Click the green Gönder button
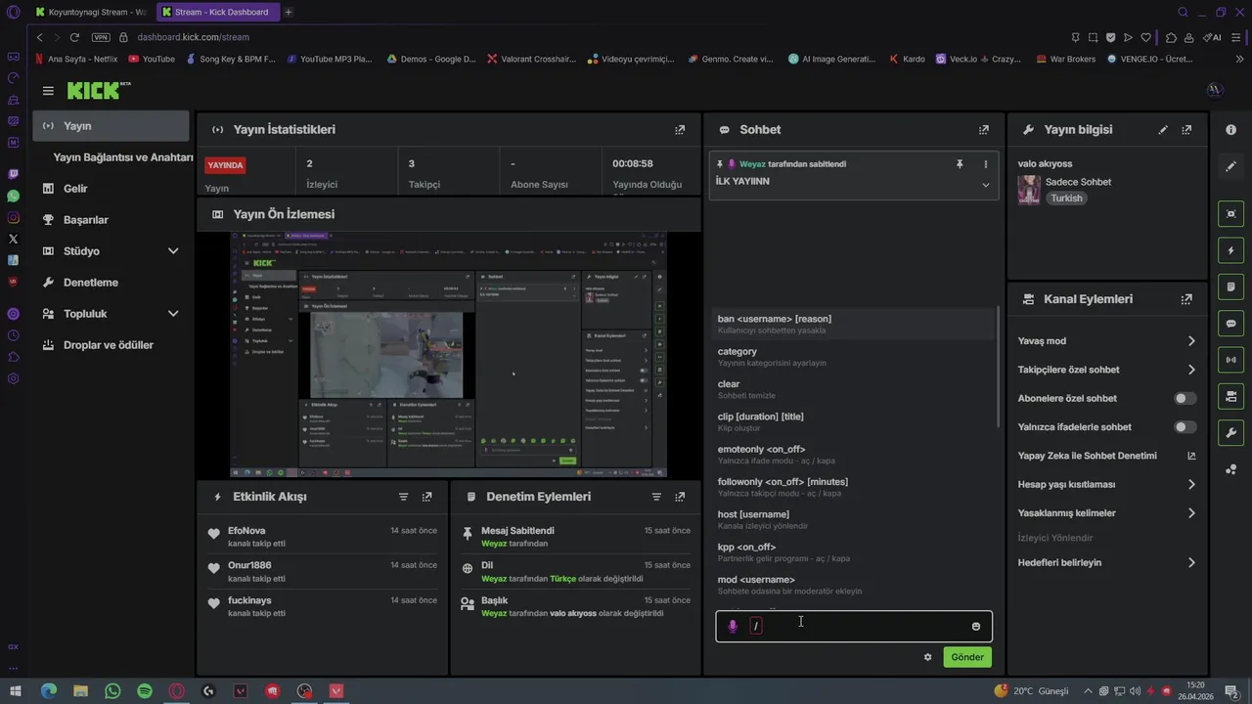Screen dimensions: 1252x704 967,657
